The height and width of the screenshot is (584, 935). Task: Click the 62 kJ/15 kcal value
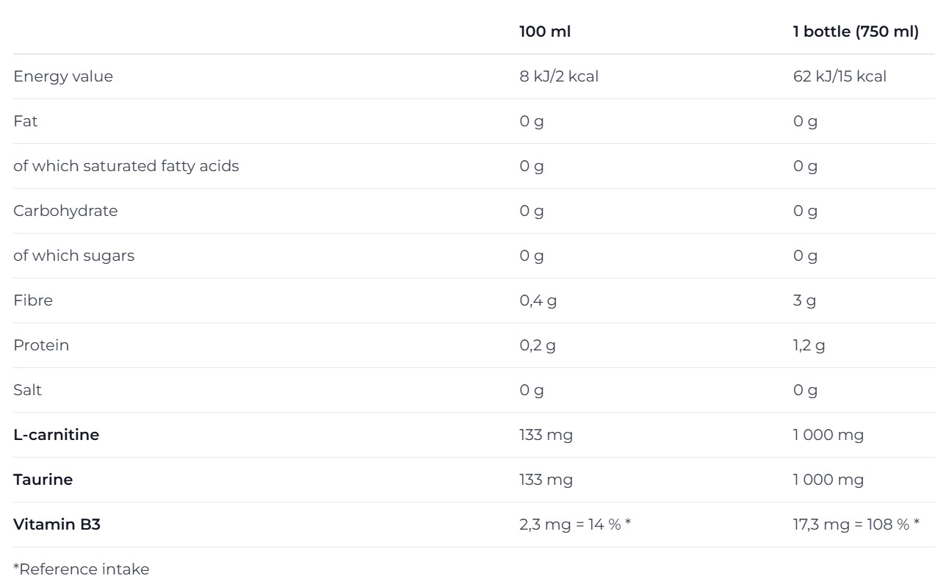[x=840, y=76]
